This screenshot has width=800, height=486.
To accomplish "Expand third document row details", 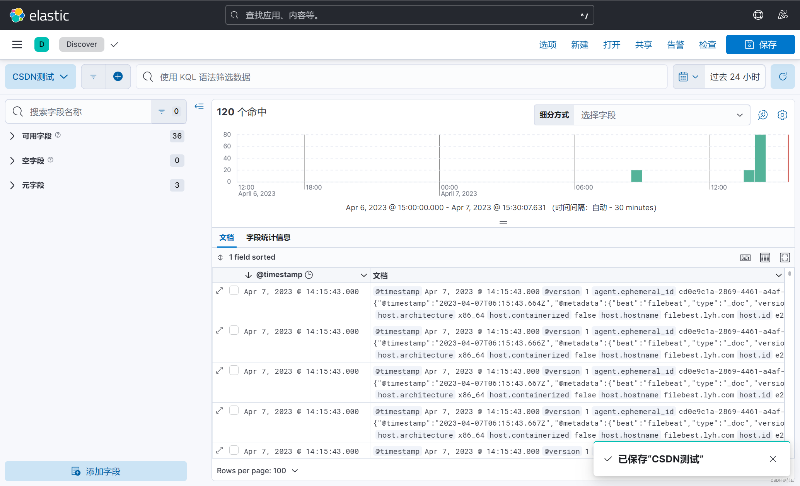I will 220,370.
